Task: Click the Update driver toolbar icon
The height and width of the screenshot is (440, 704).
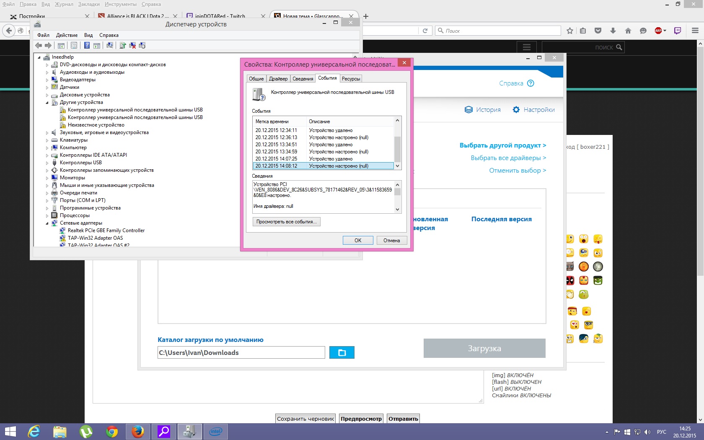Action: pyautogui.click(x=123, y=45)
